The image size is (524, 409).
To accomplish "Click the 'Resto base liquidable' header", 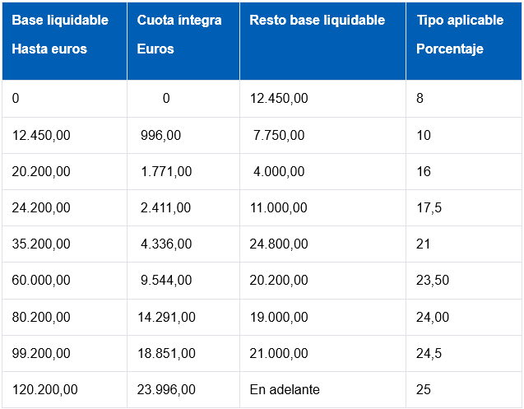I will pos(318,21).
